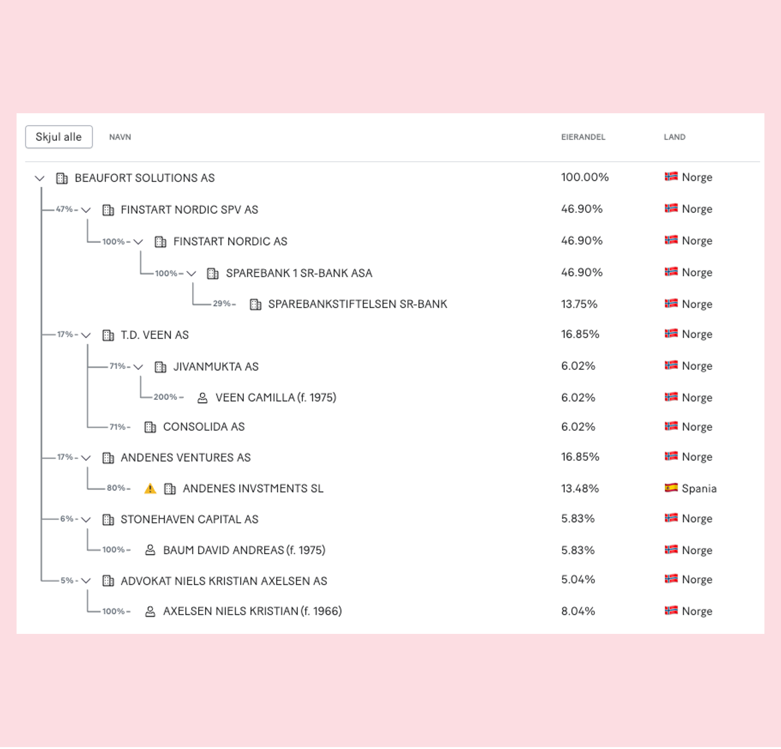Click the company icon beside SPAREBANKSTIFTELSEN SR-BANK
This screenshot has height=749, width=781.
256,305
